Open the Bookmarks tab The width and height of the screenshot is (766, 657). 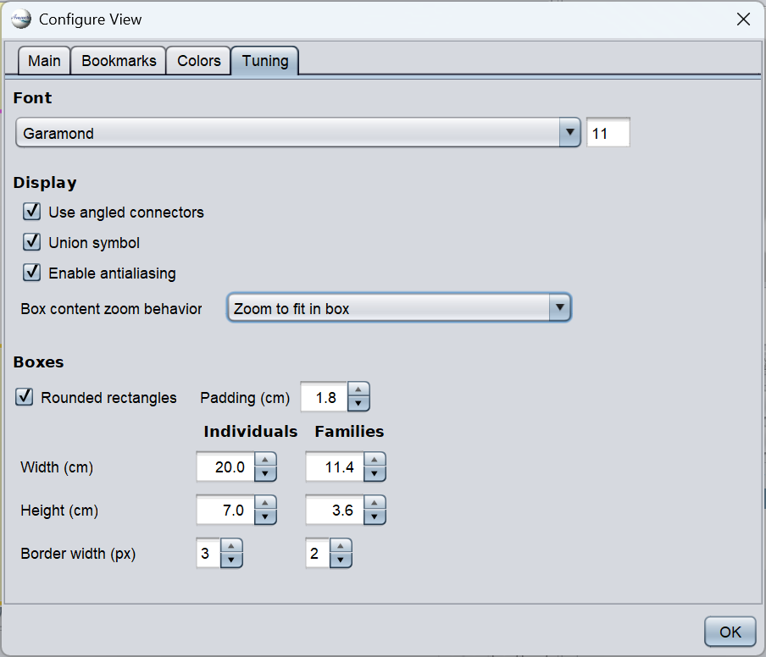(119, 61)
